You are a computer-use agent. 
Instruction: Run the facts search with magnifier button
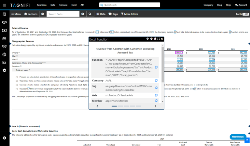tap(90, 14)
